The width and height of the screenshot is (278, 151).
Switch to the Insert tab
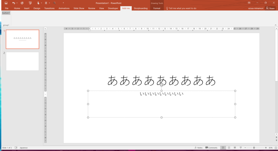(27, 8)
